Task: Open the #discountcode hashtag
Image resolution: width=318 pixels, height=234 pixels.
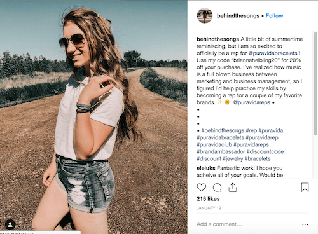Action: click(x=265, y=152)
